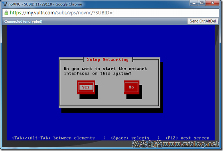Viewport: 223px width, 151px height.
Task: Click the Space selects footer hint
Action: click(130, 138)
